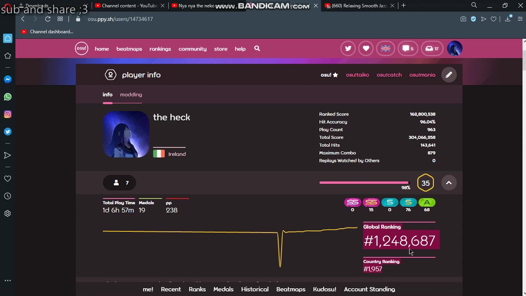526x296 pixels.
Task: Switch to the modding tab
Action: pyautogui.click(x=131, y=95)
